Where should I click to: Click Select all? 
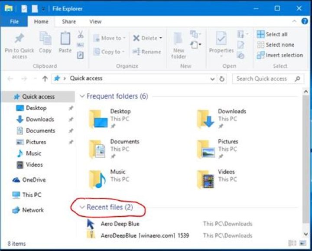coord(272,34)
